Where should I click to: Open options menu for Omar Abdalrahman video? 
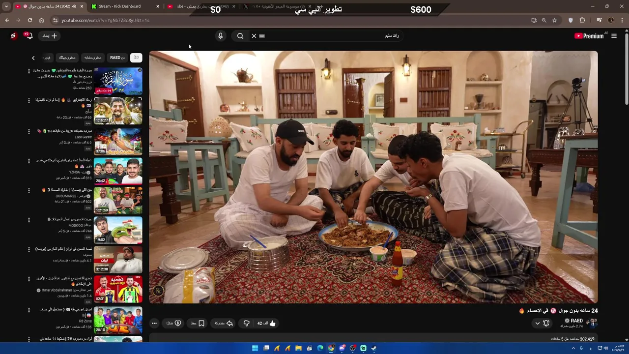tap(29, 279)
